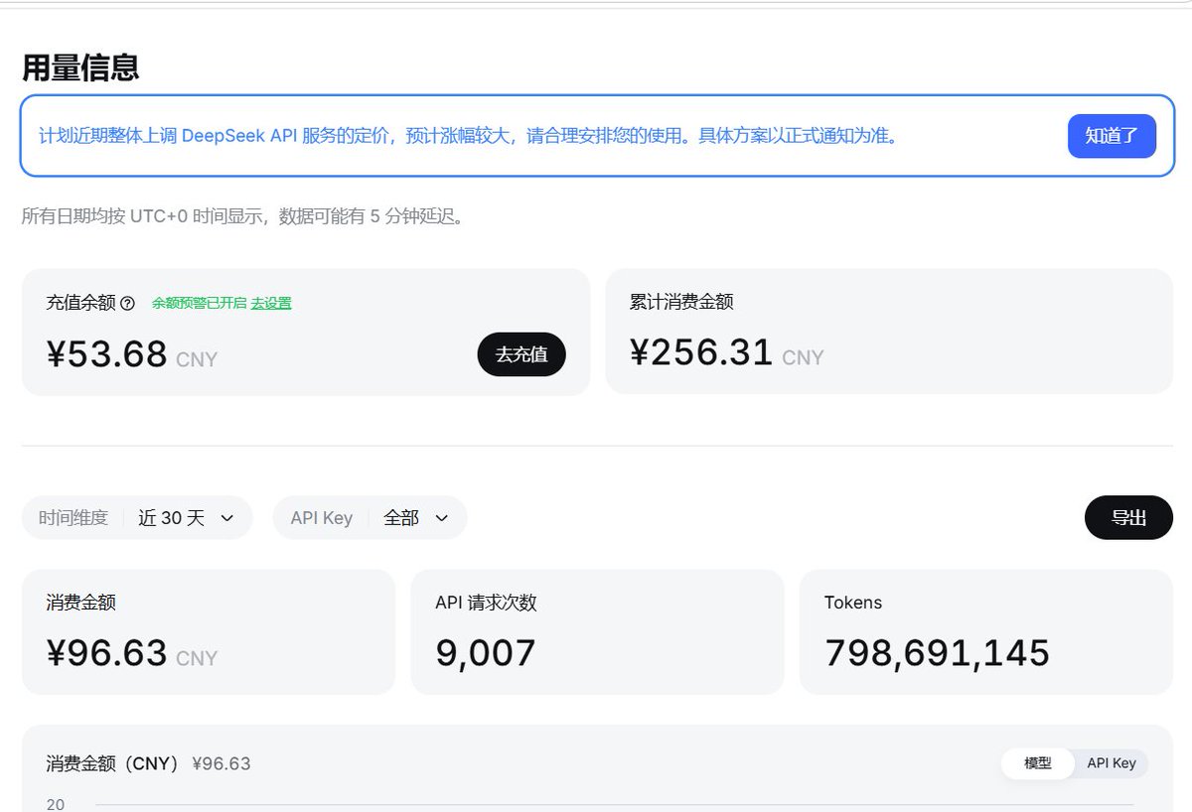Select the cumulative spend ¥256.31
The height and width of the screenshot is (812, 1192).
701,352
